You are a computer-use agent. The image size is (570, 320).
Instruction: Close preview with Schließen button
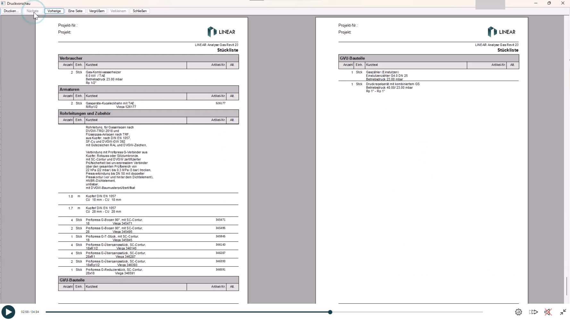139,11
